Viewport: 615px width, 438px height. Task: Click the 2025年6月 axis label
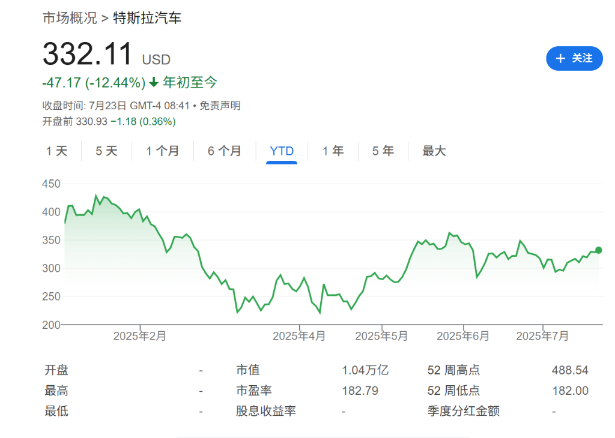pyautogui.click(x=463, y=336)
